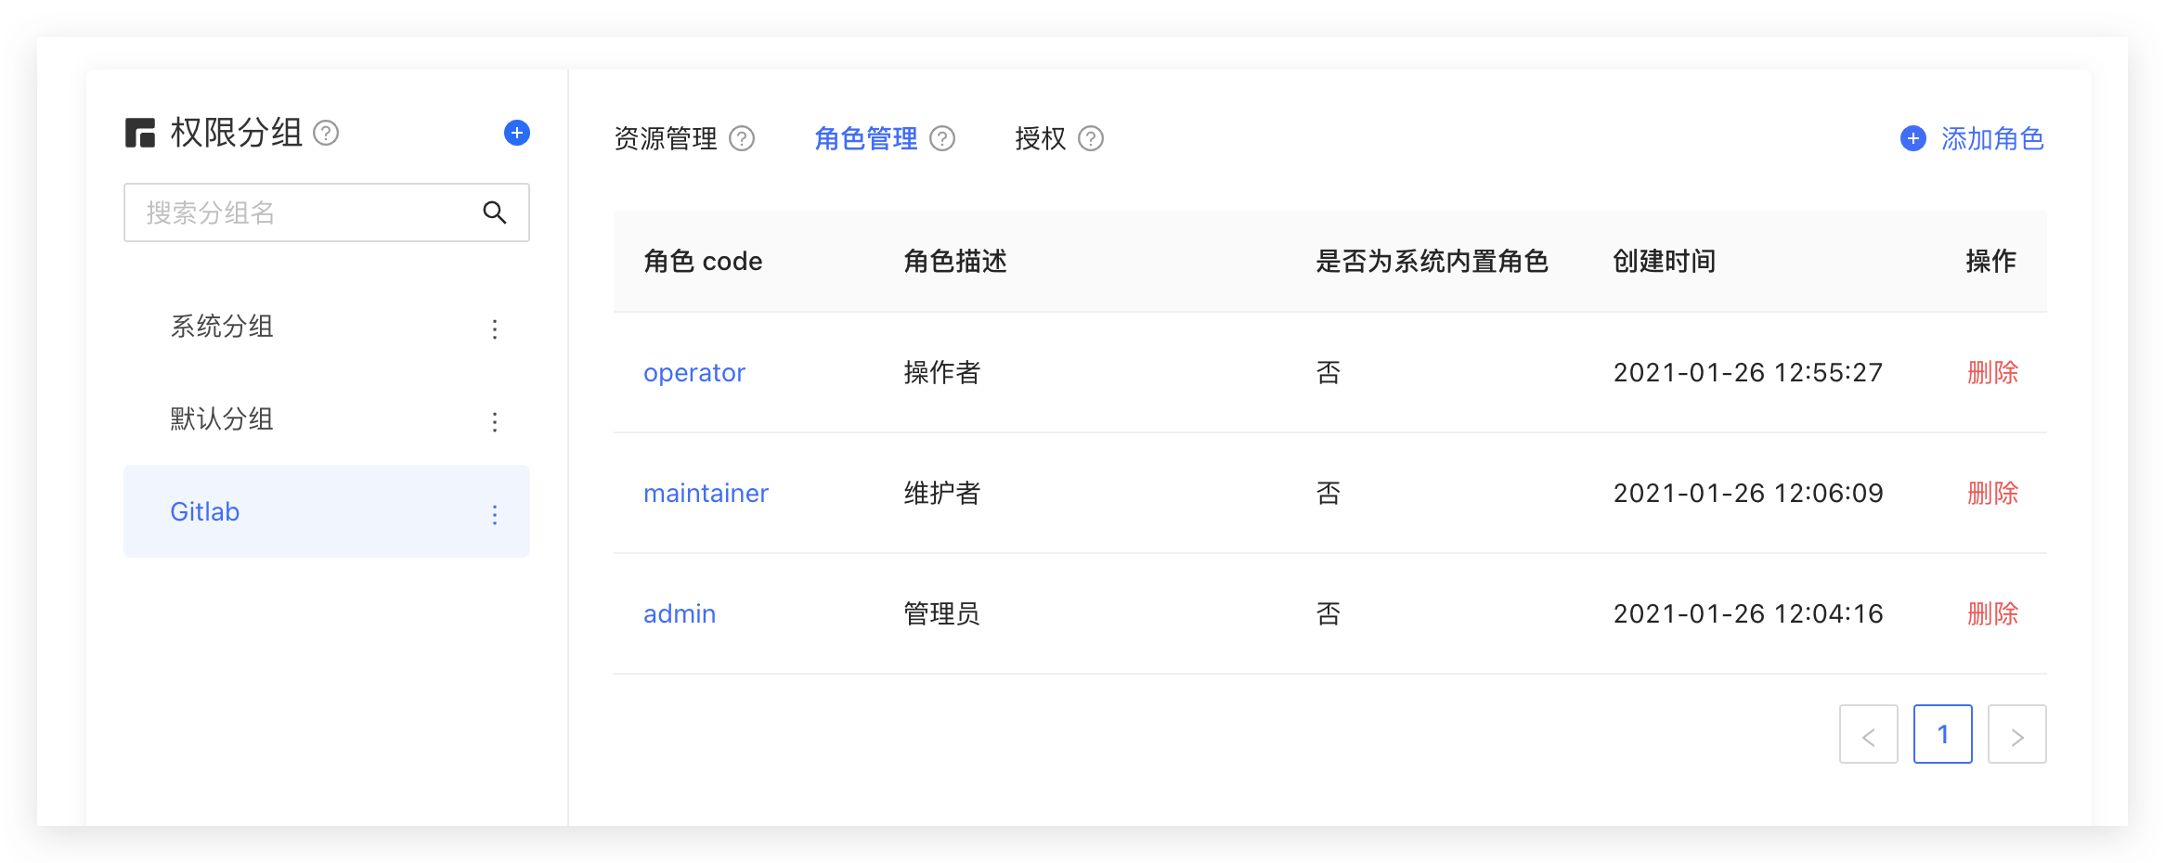Screen dimensions: 2165x863
Task: Click the help icon beside 授权 tab
Action: (x=1091, y=138)
